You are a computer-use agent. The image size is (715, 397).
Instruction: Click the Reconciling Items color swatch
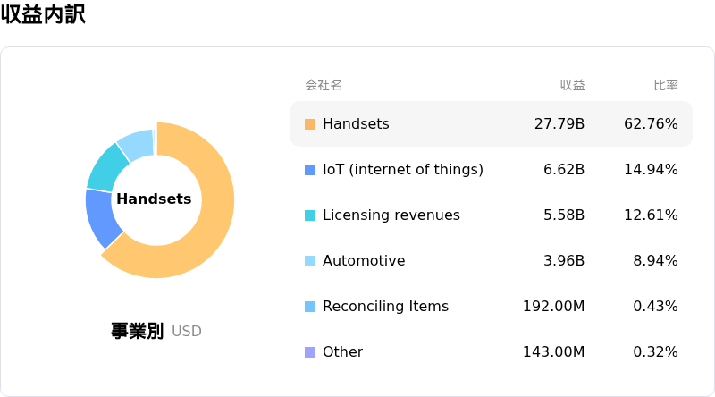click(310, 307)
